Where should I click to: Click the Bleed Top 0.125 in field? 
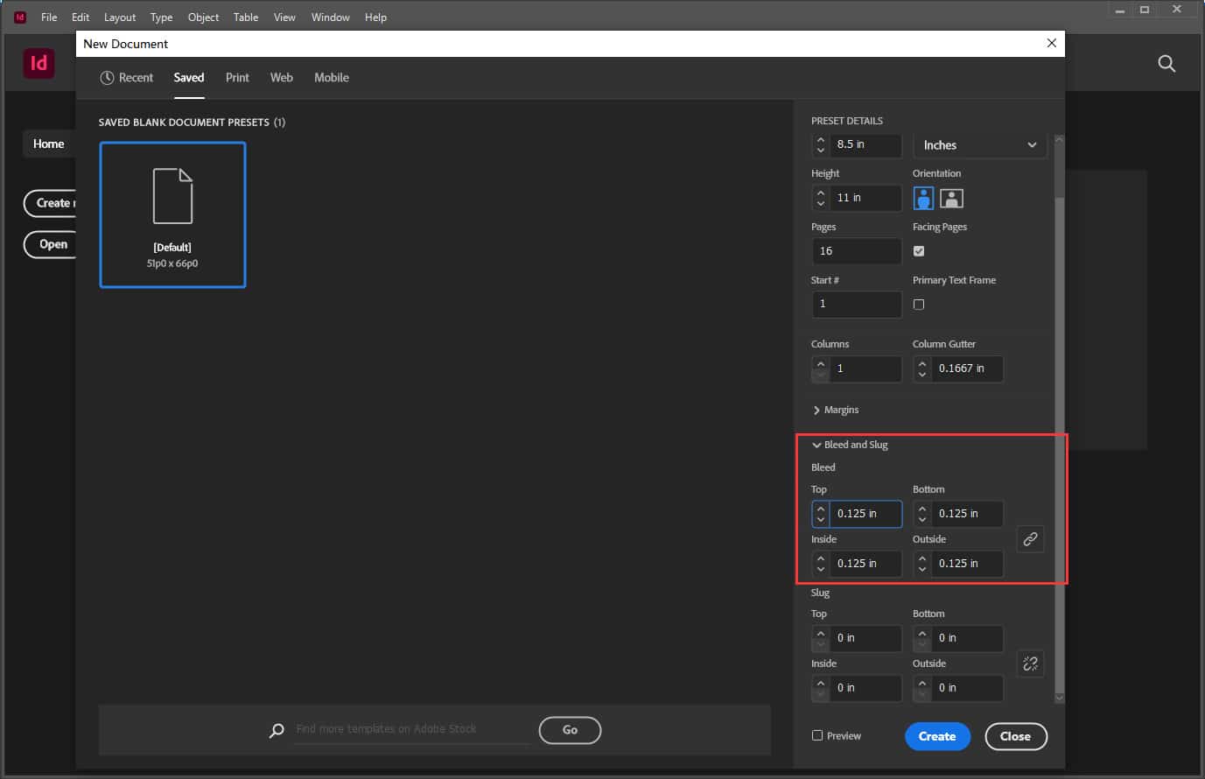coord(865,514)
